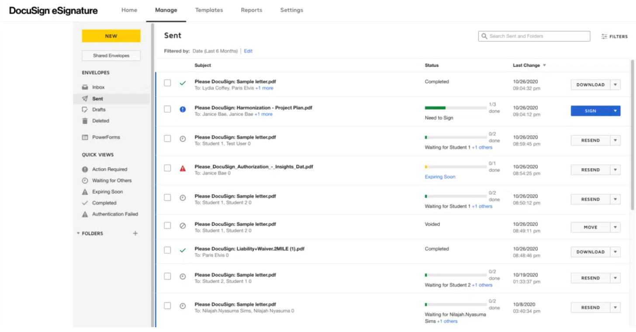This screenshot has width=636, height=332.
Task: Click progress bar of Harmonization Project Plan envelope
Action: point(456,107)
